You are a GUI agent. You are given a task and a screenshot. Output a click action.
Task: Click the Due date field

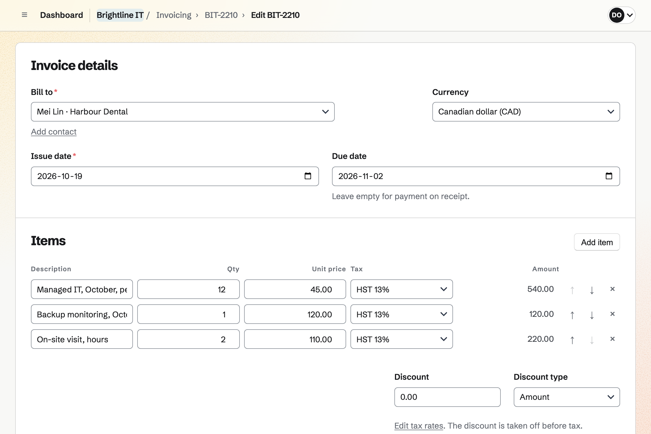point(476,176)
